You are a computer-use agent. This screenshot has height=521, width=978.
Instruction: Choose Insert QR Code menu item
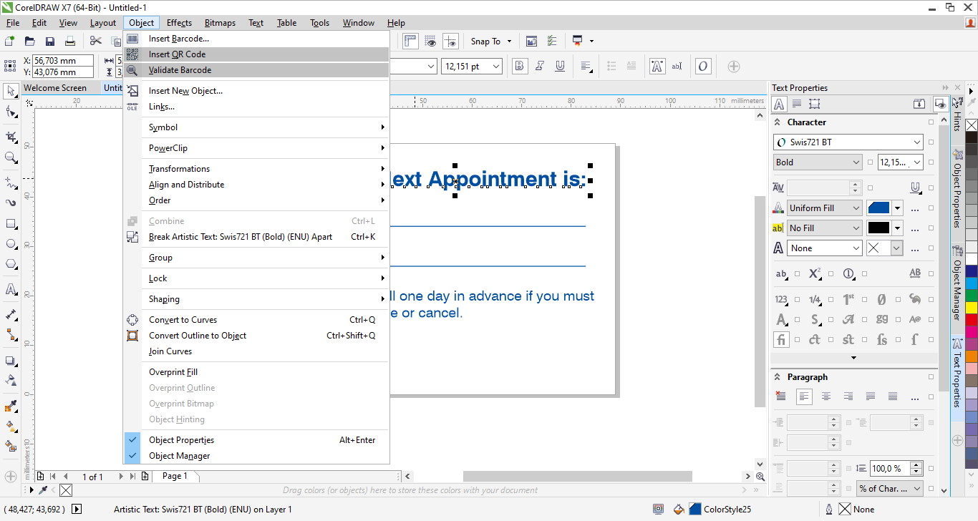[256, 54]
